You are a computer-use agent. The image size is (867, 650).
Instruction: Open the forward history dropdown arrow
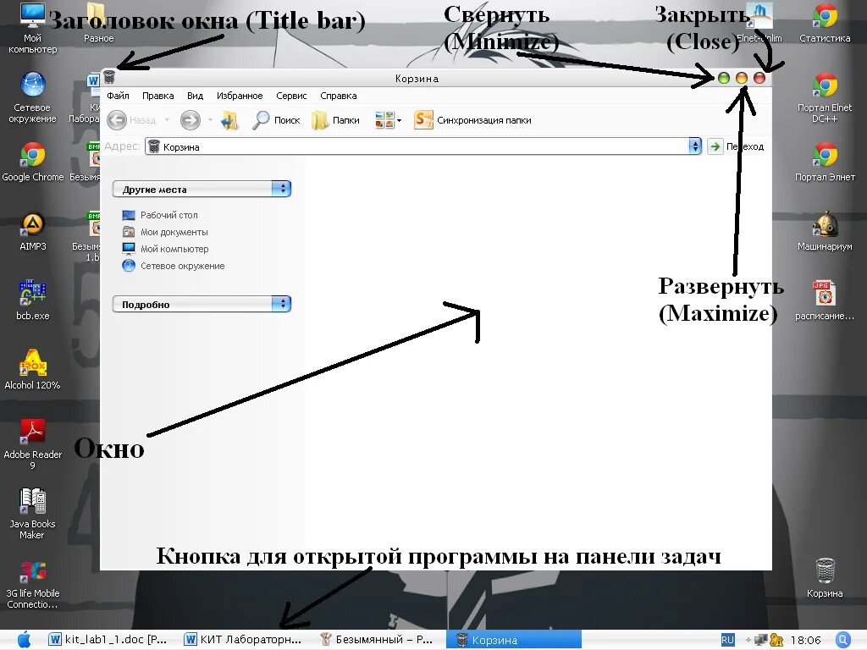(210, 120)
